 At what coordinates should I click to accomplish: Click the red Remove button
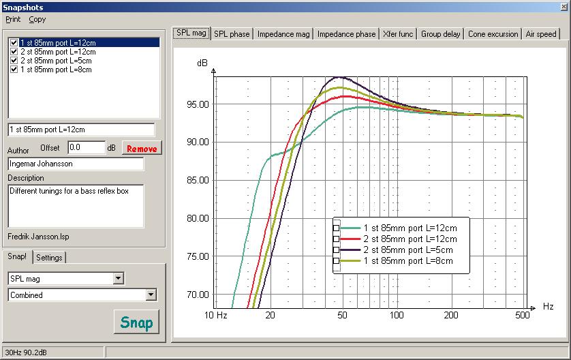coord(142,149)
